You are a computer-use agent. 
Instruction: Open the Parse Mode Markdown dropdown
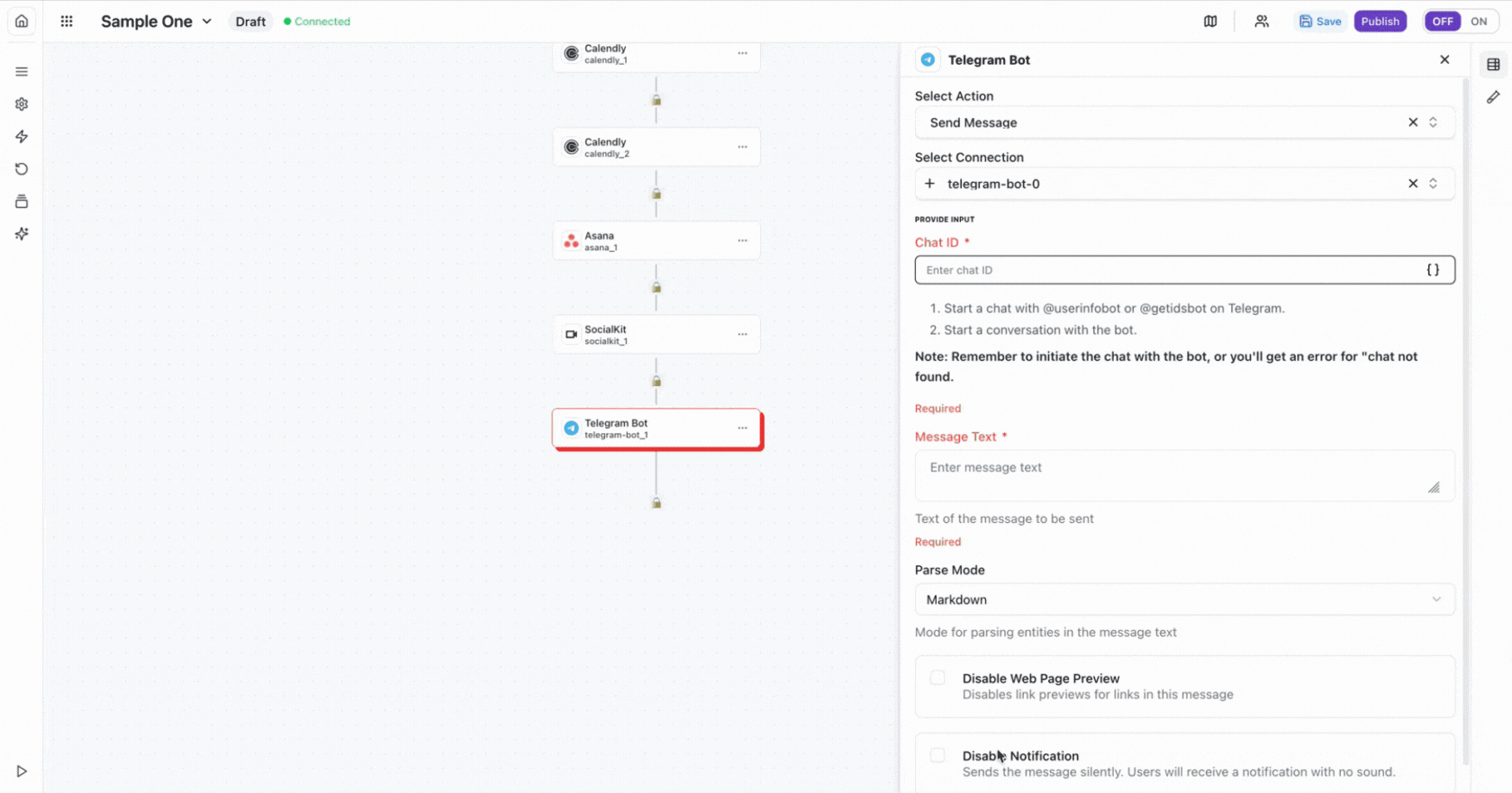(x=1184, y=599)
